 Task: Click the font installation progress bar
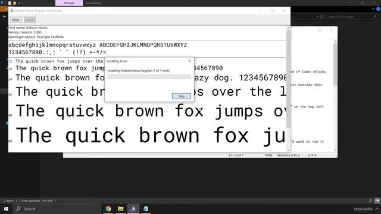[x=149, y=77]
